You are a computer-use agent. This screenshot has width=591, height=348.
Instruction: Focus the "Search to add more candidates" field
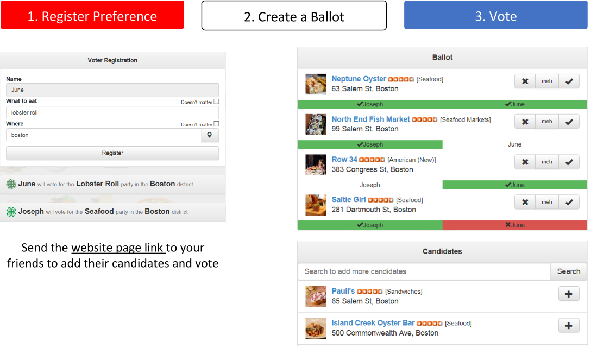(424, 271)
